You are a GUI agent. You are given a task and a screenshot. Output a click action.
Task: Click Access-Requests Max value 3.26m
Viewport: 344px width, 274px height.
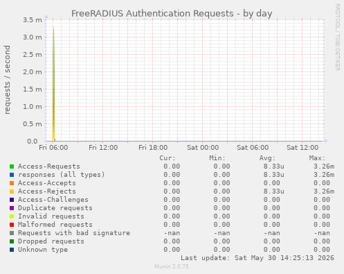324,166
